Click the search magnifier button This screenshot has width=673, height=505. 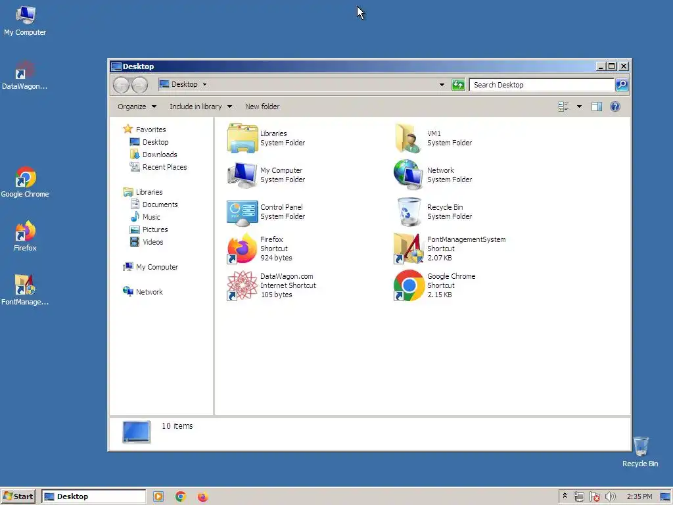[622, 85]
